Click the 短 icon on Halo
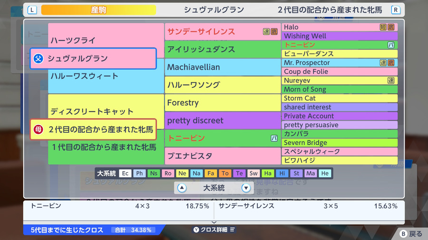Image resolution: width=428 pixels, height=240 pixels. (x=383, y=27)
